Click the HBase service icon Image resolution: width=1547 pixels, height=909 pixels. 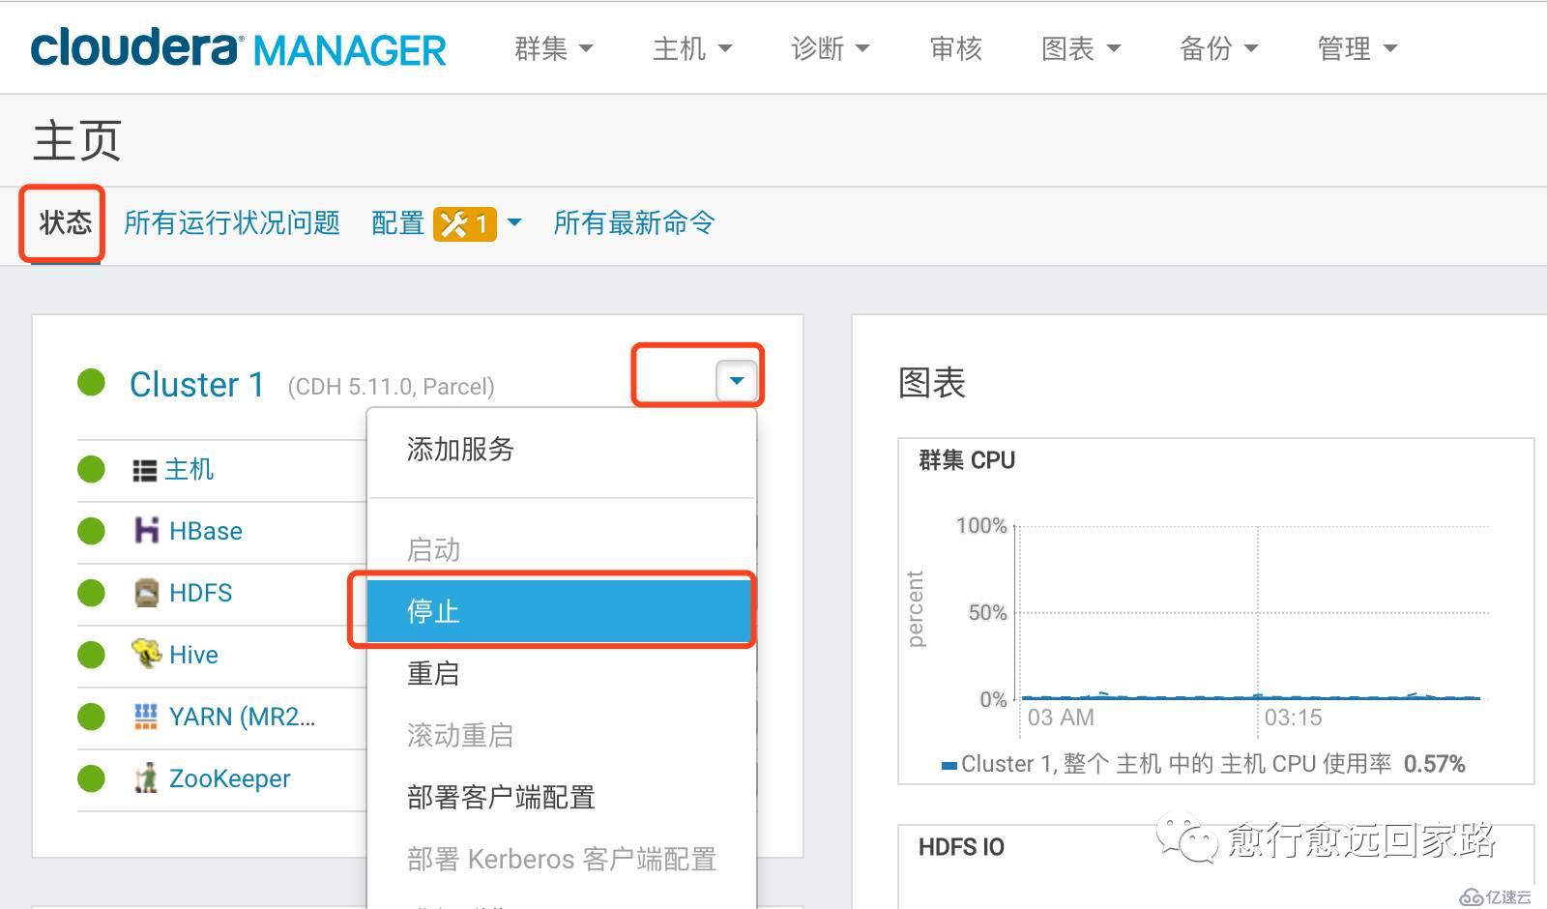tap(146, 530)
